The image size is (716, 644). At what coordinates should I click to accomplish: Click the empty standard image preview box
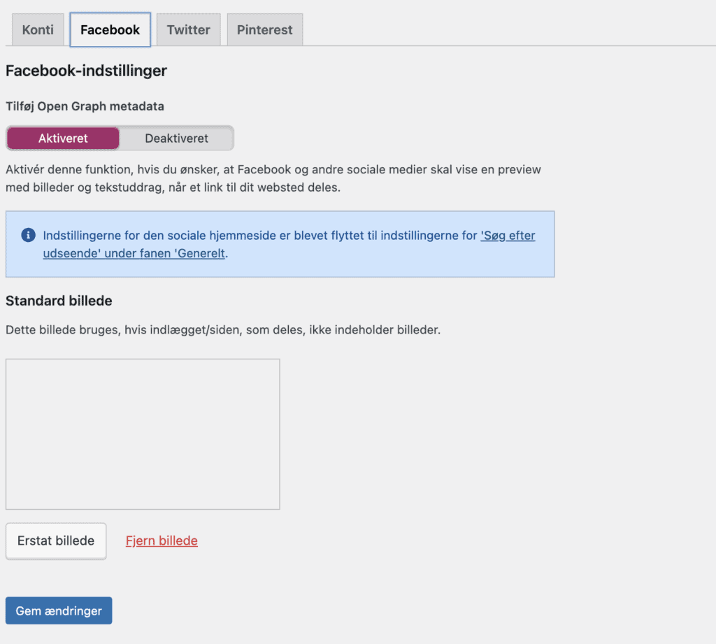[x=143, y=434]
